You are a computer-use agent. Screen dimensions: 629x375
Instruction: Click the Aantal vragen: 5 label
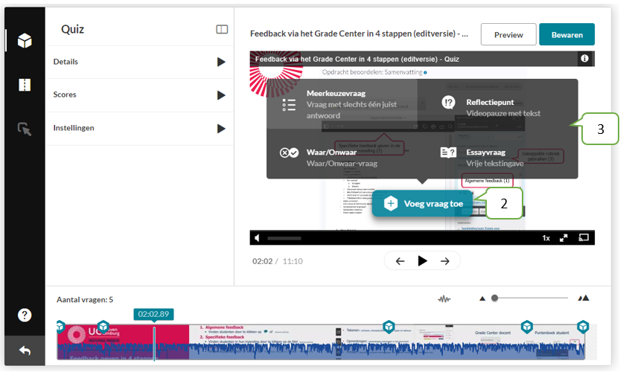[x=85, y=300]
